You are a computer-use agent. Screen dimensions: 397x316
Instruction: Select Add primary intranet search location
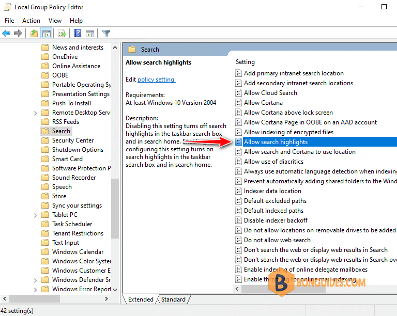pyautogui.click(x=294, y=73)
